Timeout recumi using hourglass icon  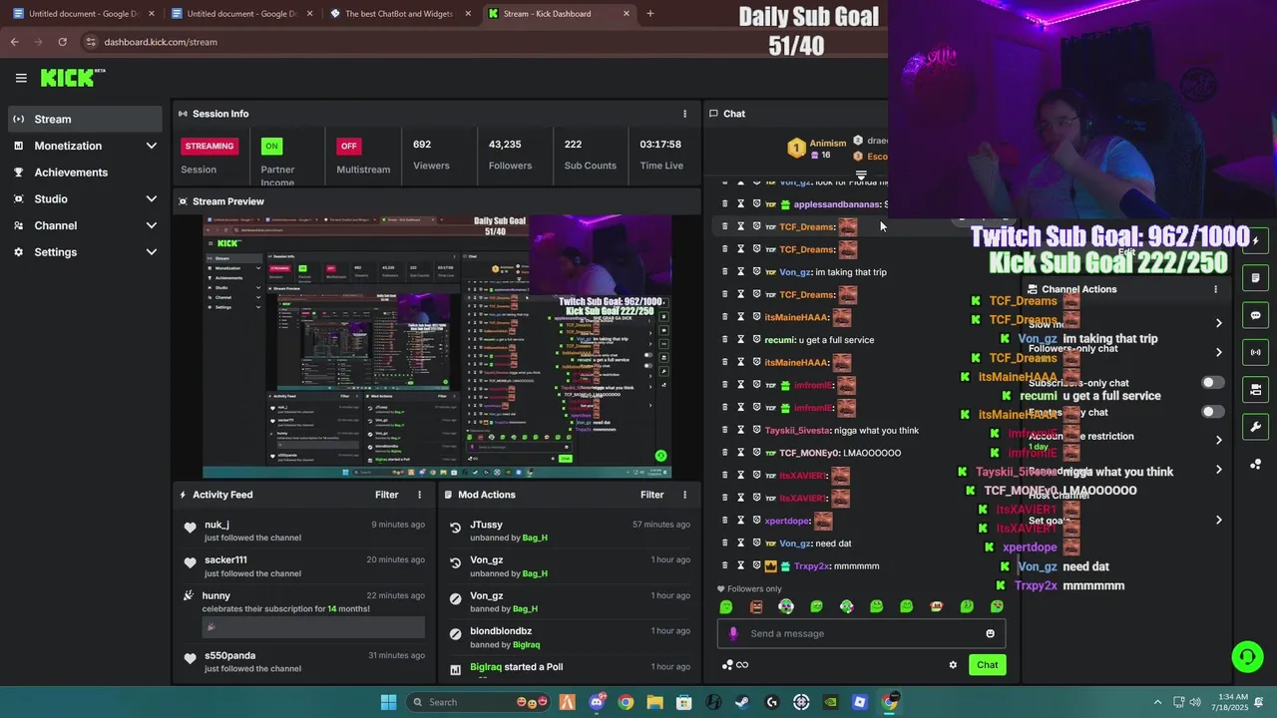pyautogui.click(x=740, y=339)
